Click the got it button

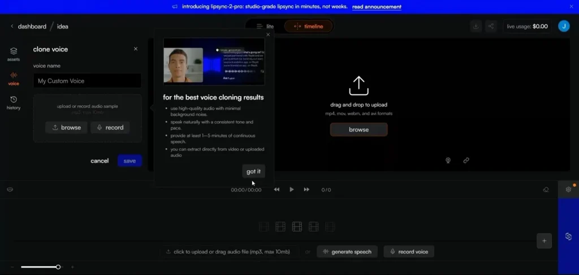tap(253, 171)
